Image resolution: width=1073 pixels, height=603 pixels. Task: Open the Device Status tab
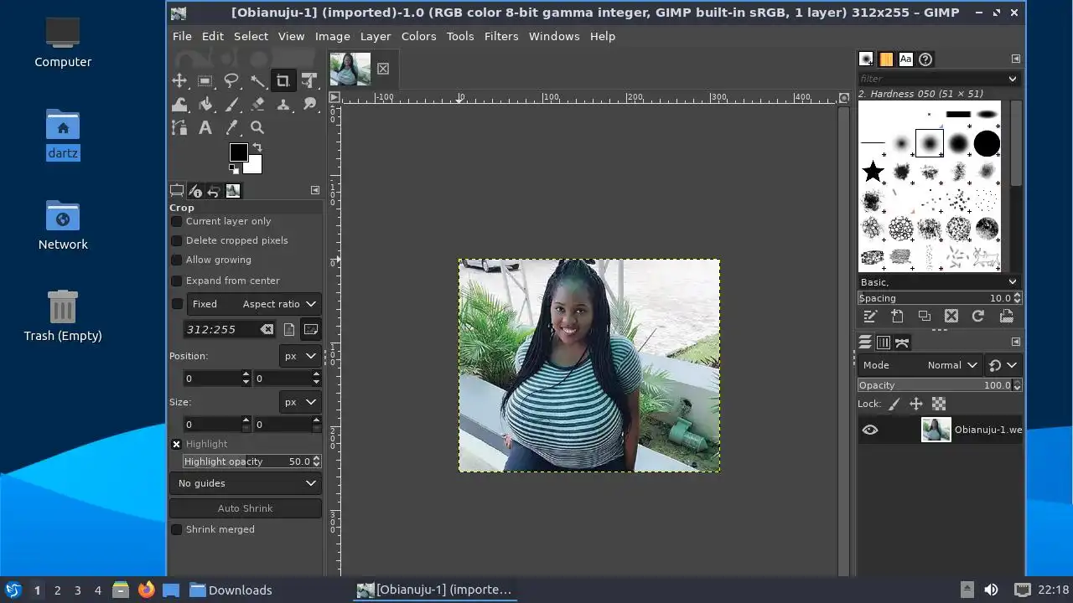tap(195, 191)
